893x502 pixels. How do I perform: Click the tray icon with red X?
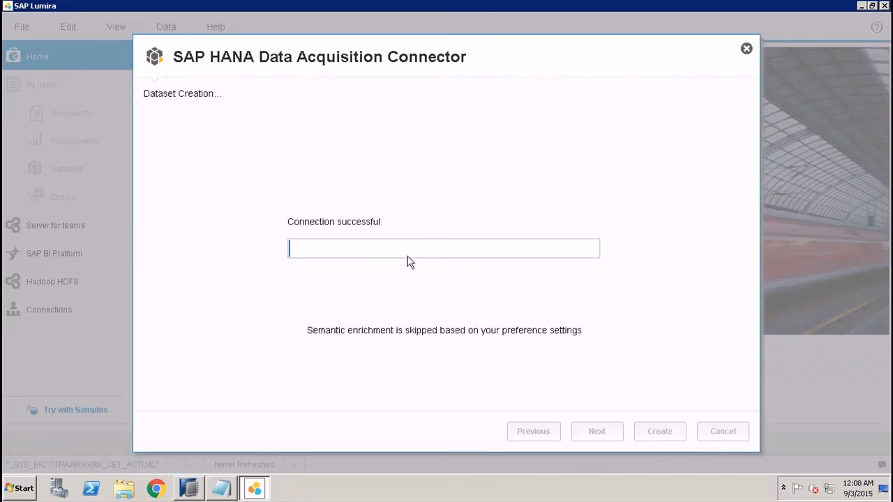(x=813, y=489)
